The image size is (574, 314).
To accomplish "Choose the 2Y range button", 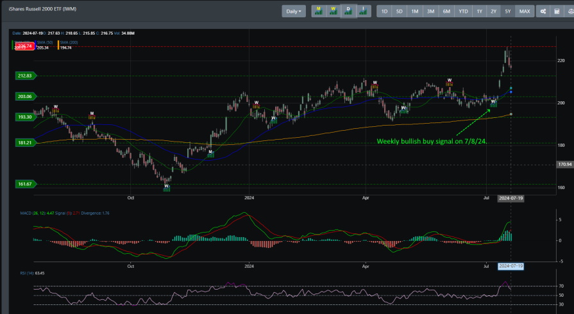I will 493,12.
